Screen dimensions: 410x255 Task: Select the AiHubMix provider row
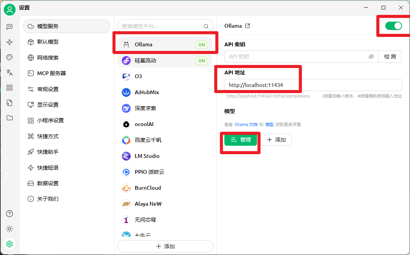(165, 92)
